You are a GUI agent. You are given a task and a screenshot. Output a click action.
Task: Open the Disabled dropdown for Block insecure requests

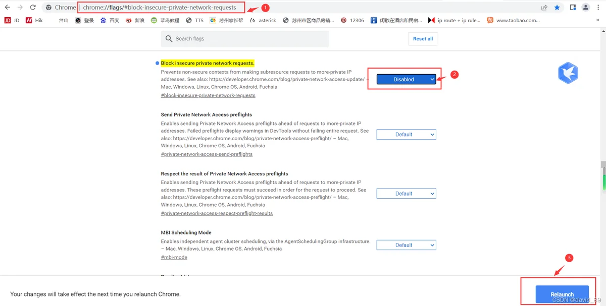point(406,79)
